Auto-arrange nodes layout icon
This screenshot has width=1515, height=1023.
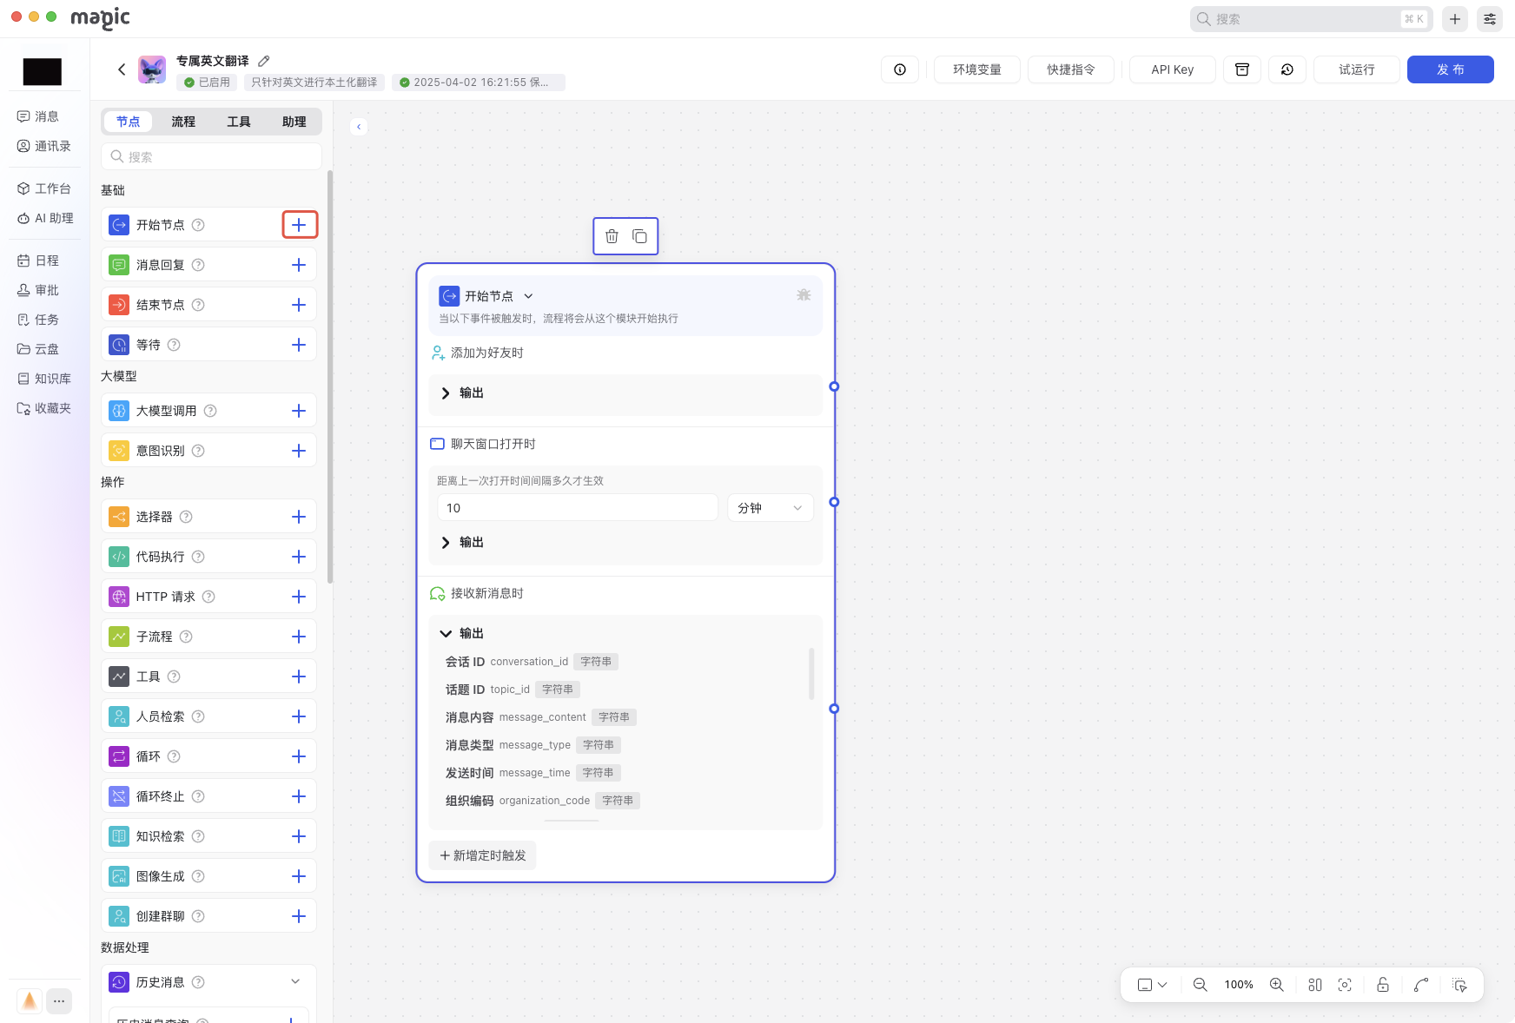pos(1315,985)
